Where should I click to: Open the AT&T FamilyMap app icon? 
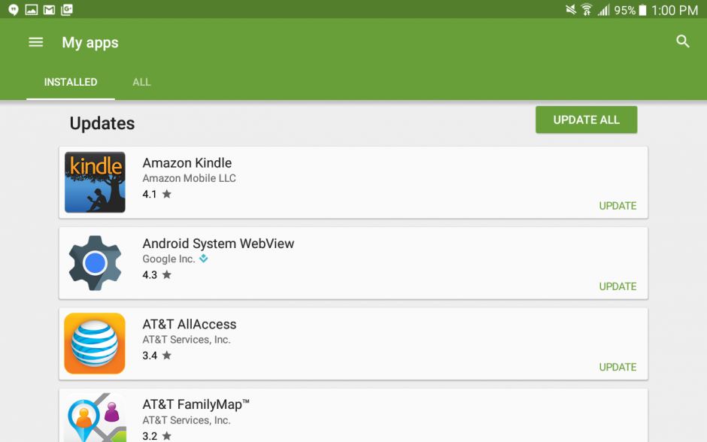[x=95, y=419]
